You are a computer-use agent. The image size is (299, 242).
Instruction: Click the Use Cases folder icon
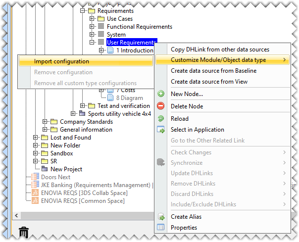click(101, 18)
